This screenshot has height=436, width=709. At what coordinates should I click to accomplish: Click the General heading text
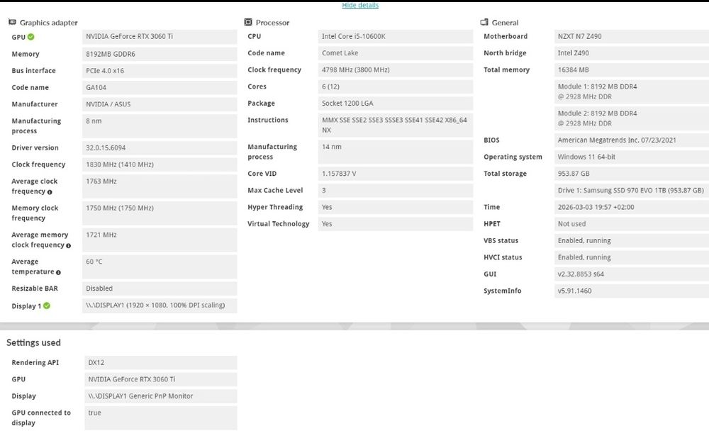(x=505, y=23)
